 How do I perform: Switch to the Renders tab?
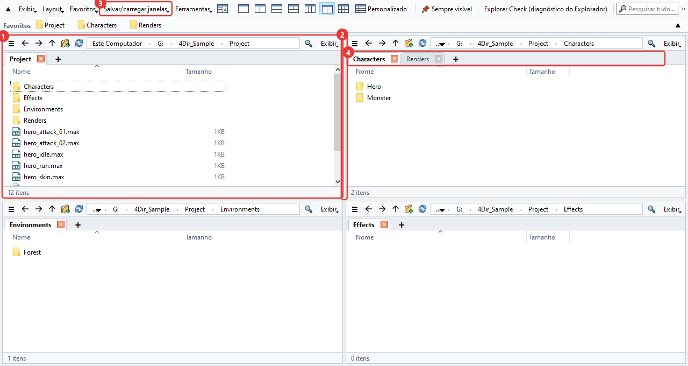418,59
